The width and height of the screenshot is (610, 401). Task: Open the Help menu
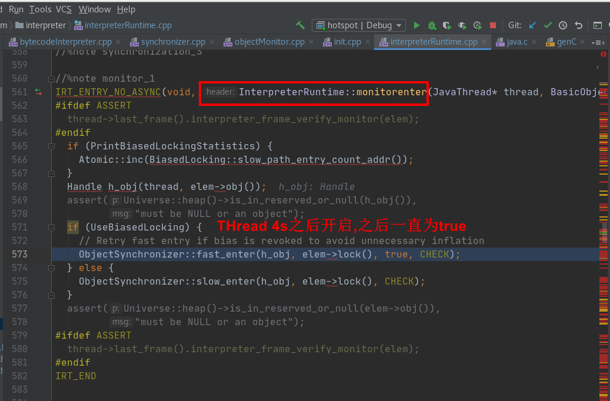[126, 9]
